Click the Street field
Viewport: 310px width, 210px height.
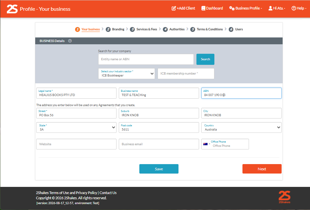[76, 113]
